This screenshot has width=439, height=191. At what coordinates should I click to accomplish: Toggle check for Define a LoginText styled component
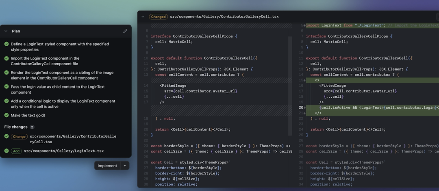point(7,44)
